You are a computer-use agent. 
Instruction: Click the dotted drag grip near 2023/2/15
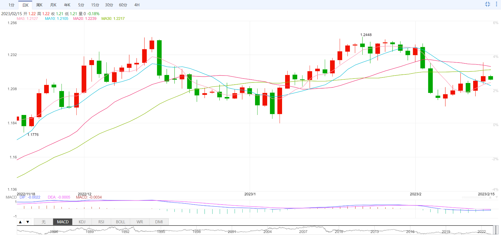coord(474,197)
